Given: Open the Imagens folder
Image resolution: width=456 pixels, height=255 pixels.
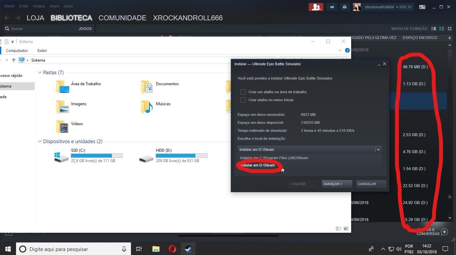Looking at the screenshot, I should (71, 107).
